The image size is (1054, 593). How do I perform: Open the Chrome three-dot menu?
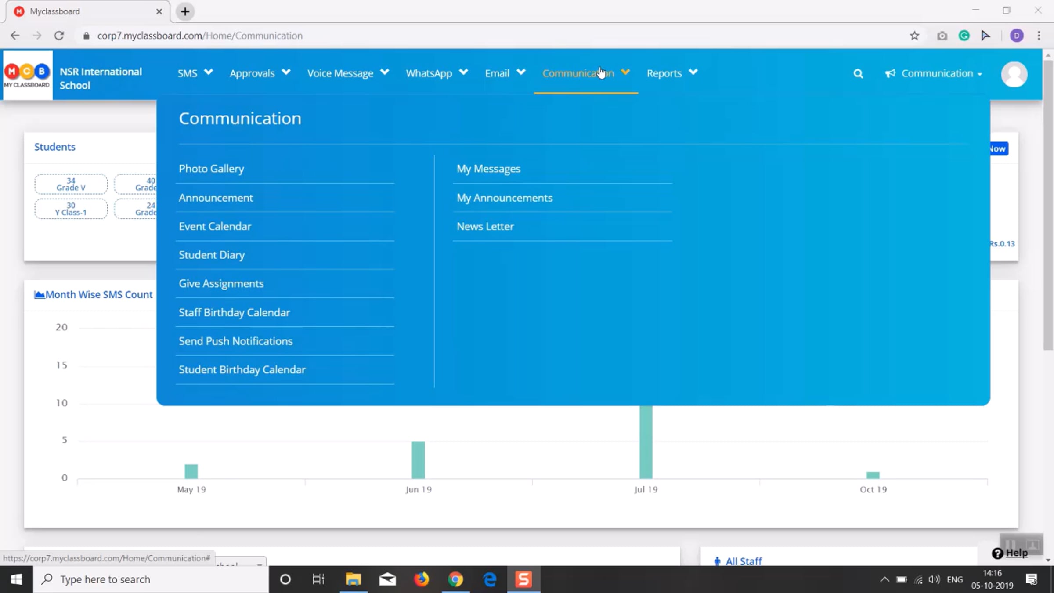point(1039,36)
